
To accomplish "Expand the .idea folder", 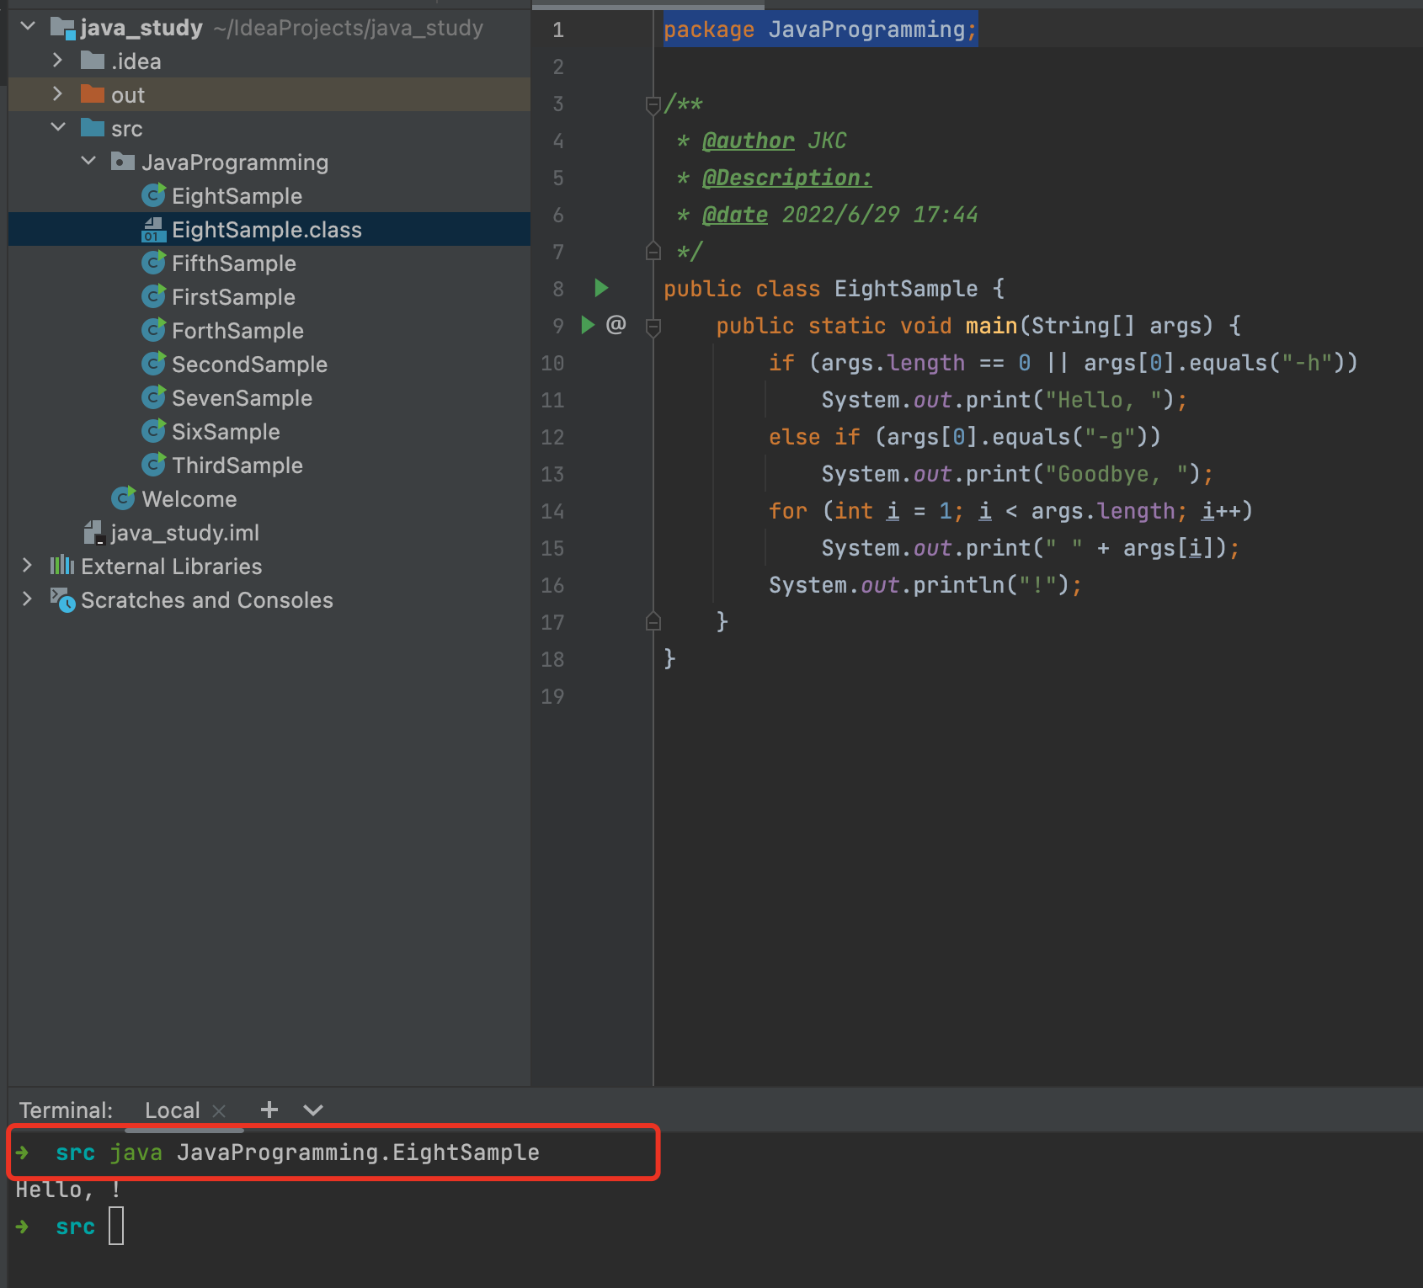I will point(57,61).
